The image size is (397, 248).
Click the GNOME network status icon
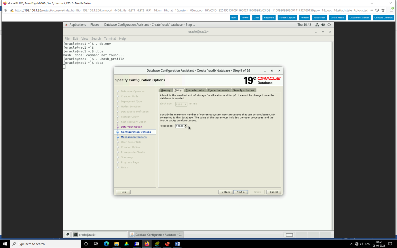click(317, 25)
